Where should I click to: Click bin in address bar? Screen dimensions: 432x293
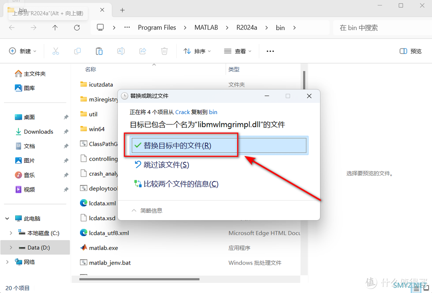tap(280, 28)
